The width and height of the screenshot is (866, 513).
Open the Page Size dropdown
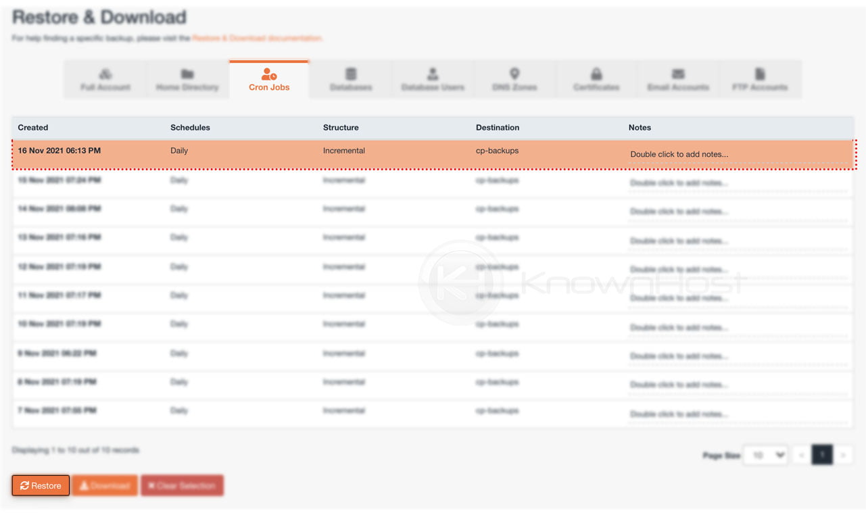point(765,455)
